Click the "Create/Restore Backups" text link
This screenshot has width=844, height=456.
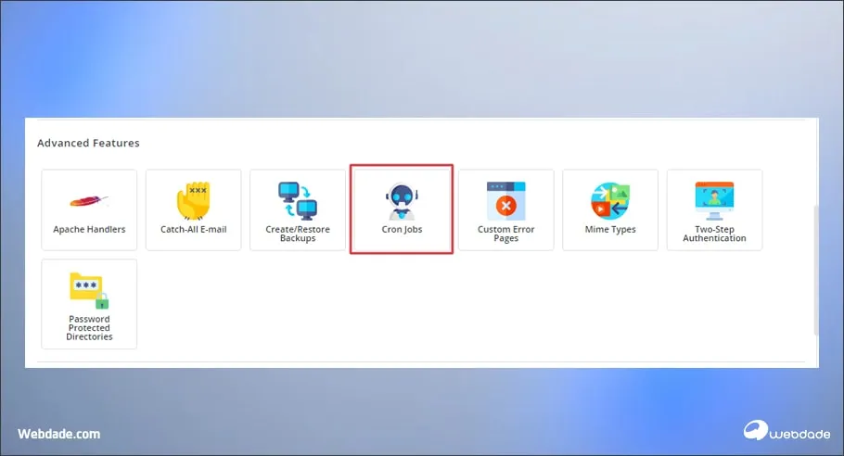pos(297,234)
